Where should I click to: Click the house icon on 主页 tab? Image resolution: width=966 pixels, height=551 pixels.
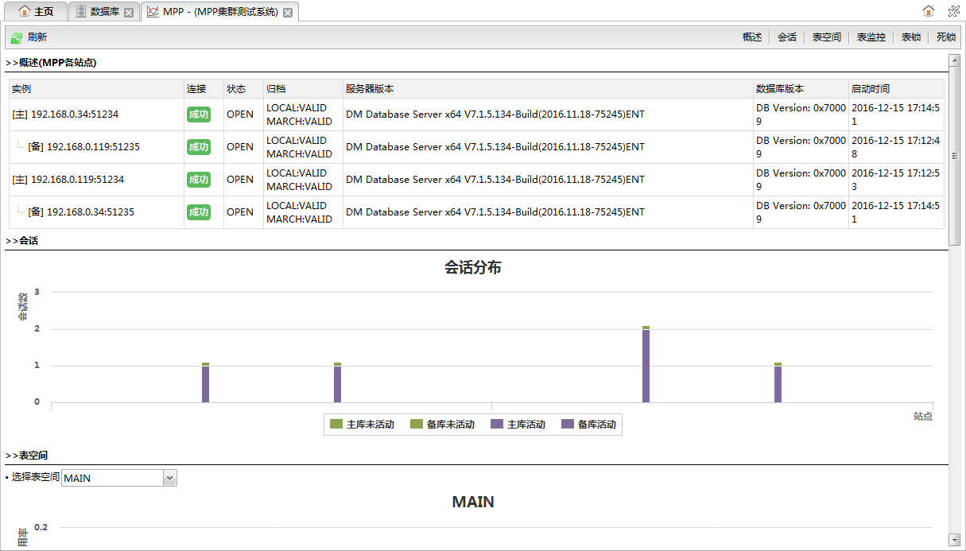click(25, 12)
